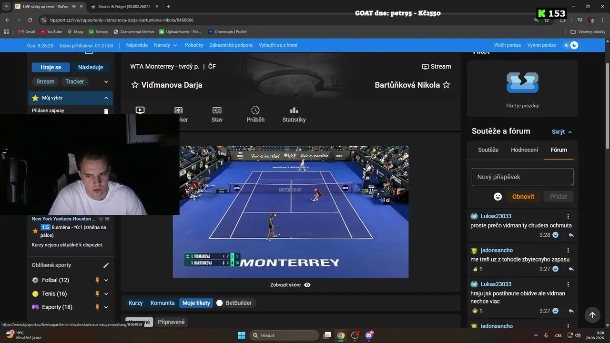This screenshot has height=343, width=610.
Task: Unfavorite the Yankees-Houston match star
Action: (35, 231)
